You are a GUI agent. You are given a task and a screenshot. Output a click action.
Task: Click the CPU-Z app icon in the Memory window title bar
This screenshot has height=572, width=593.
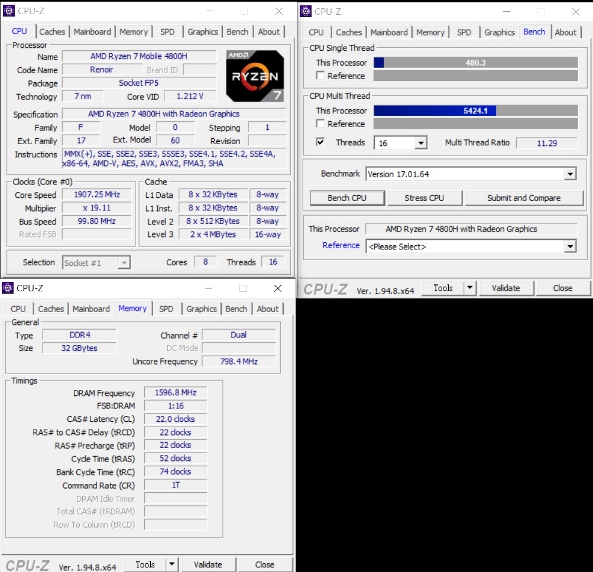(8, 288)
